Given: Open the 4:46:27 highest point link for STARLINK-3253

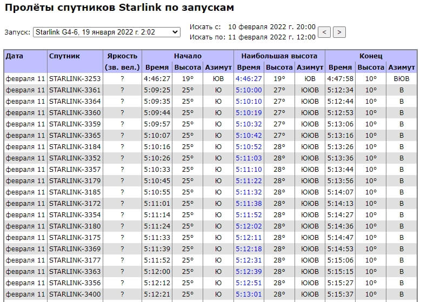Looking at the screenshot, I should pos(249,78).
